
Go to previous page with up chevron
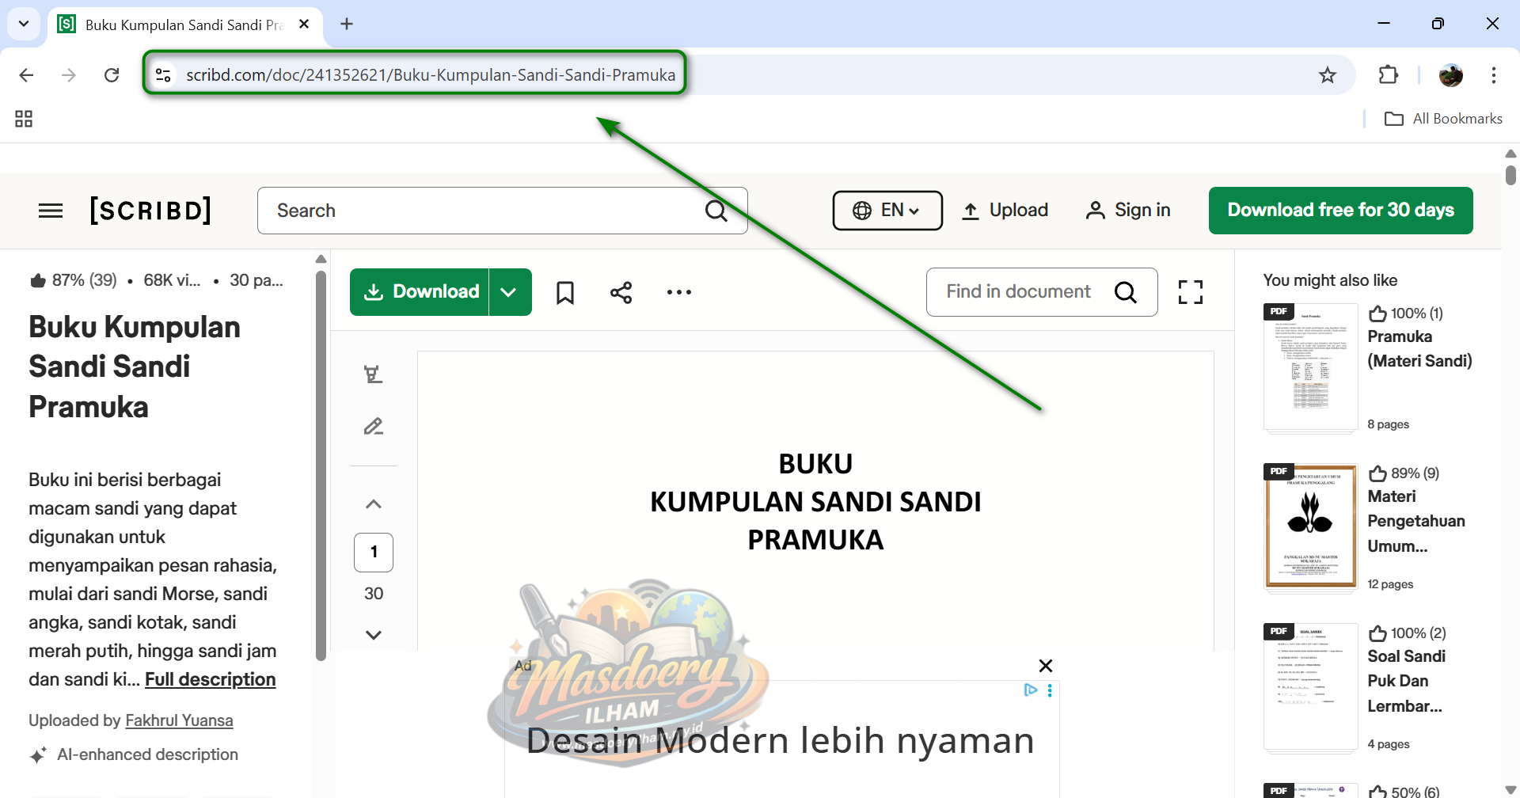point(374,504)
